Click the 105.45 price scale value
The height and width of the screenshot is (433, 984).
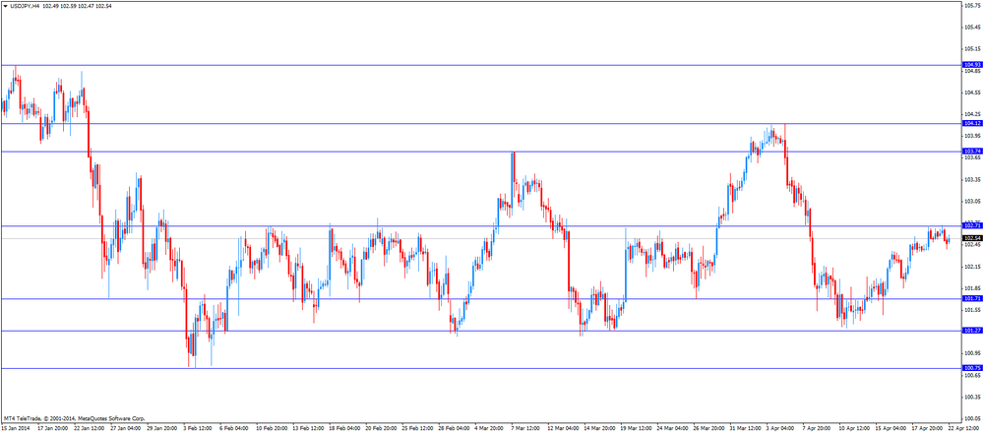tap(972, 27)
